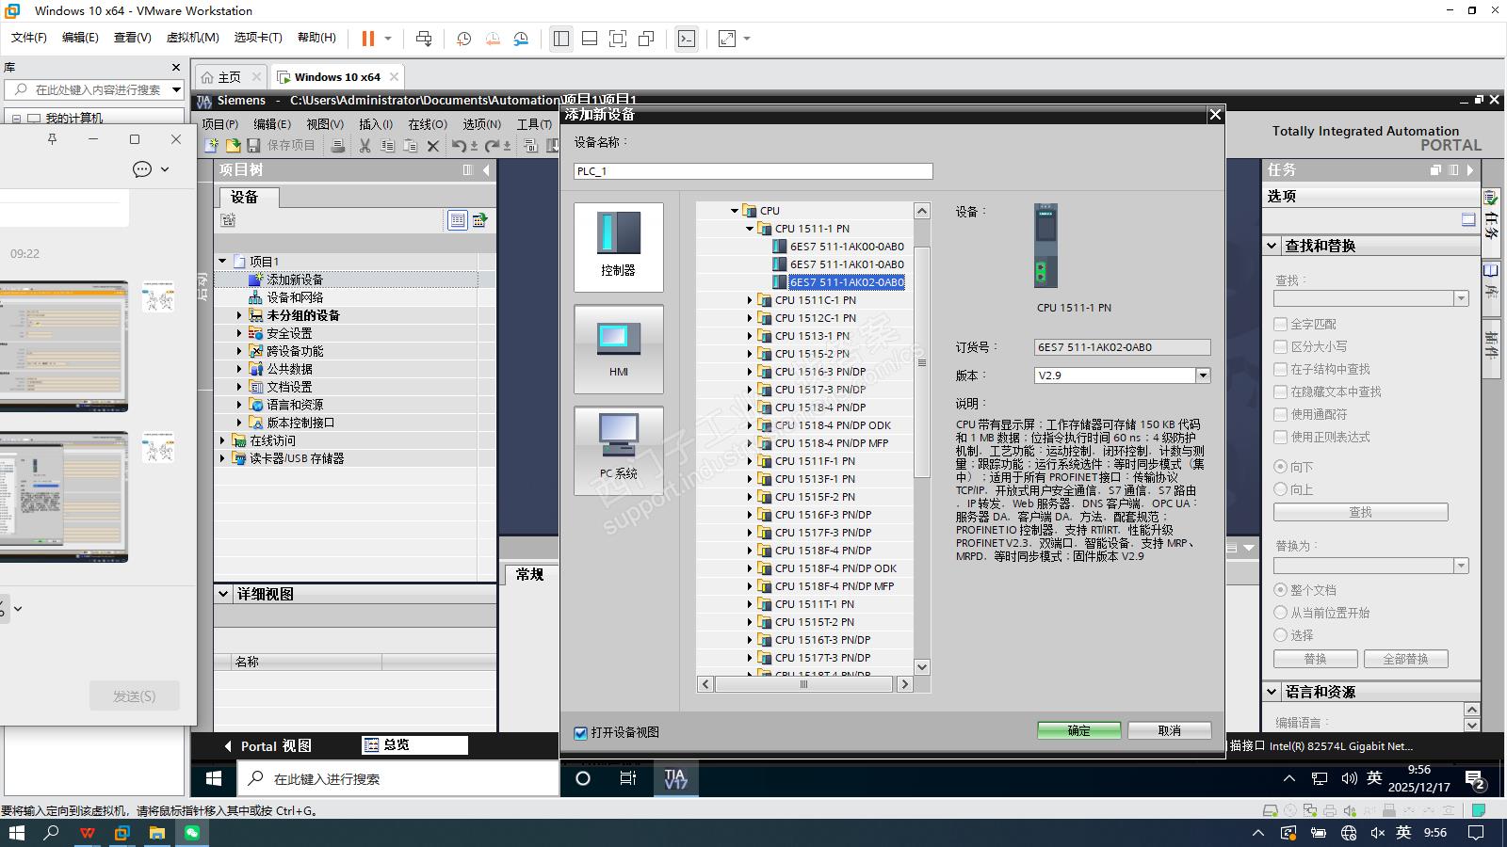This screenshot has height=847, width=1507.
Task: Click the undo arrow icon in toolbar
Action: [x=458, y=146]
